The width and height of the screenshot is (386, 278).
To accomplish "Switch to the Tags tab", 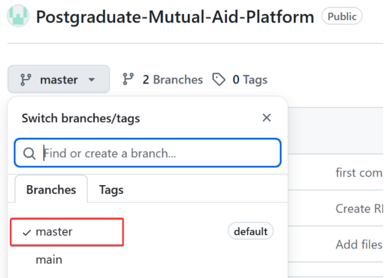I will [x=111, y=189].
